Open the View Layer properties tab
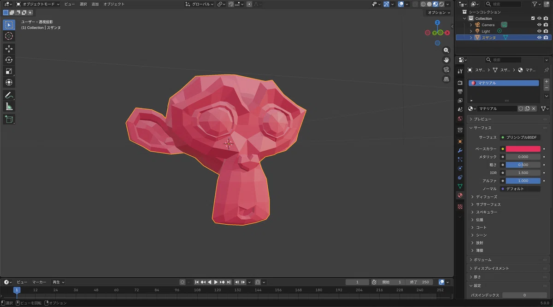 click(460, 100)
